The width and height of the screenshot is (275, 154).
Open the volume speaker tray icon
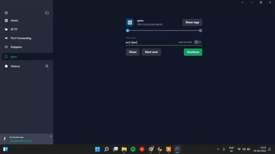[244, 149]
